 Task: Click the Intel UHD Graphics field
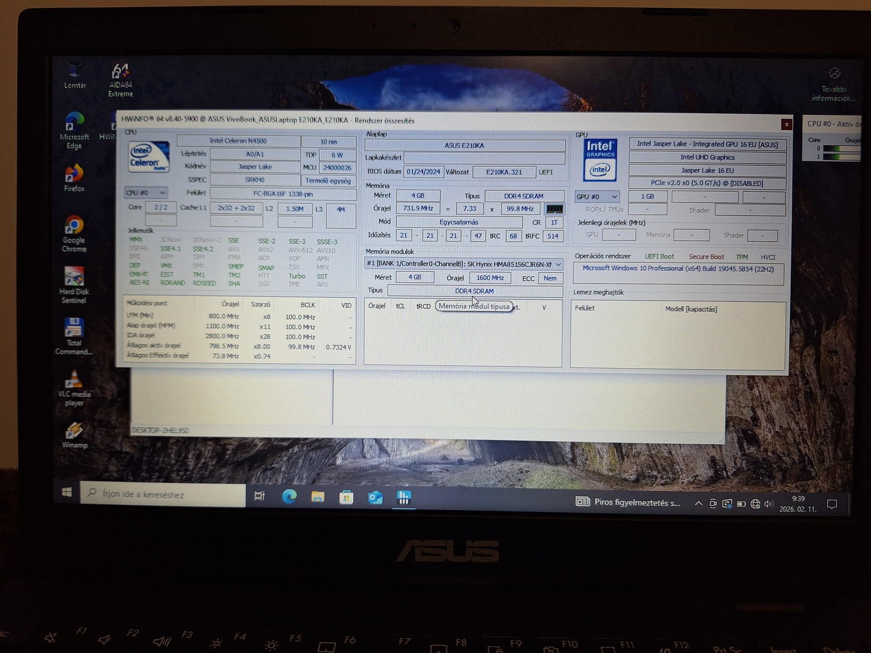coord(707,157)
